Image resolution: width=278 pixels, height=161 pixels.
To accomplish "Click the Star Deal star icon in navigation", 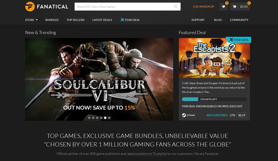I will [x=122, y=20].
